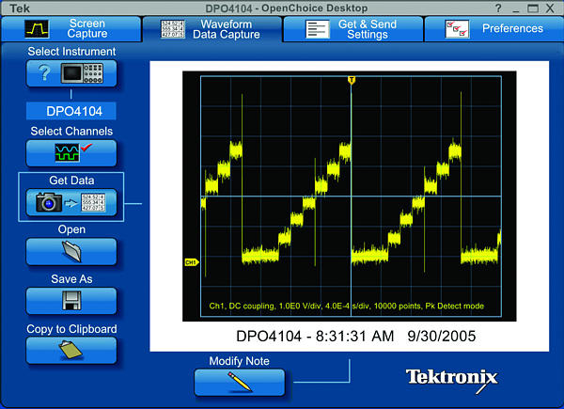Click the Save As floppy disk button
The height and width of the screenshot is (409, 564).
tap(71, 301)
